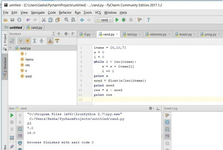This screenshot has width=223, height=150.
Task: Close the rand.py editor tab
Action: 117,34
